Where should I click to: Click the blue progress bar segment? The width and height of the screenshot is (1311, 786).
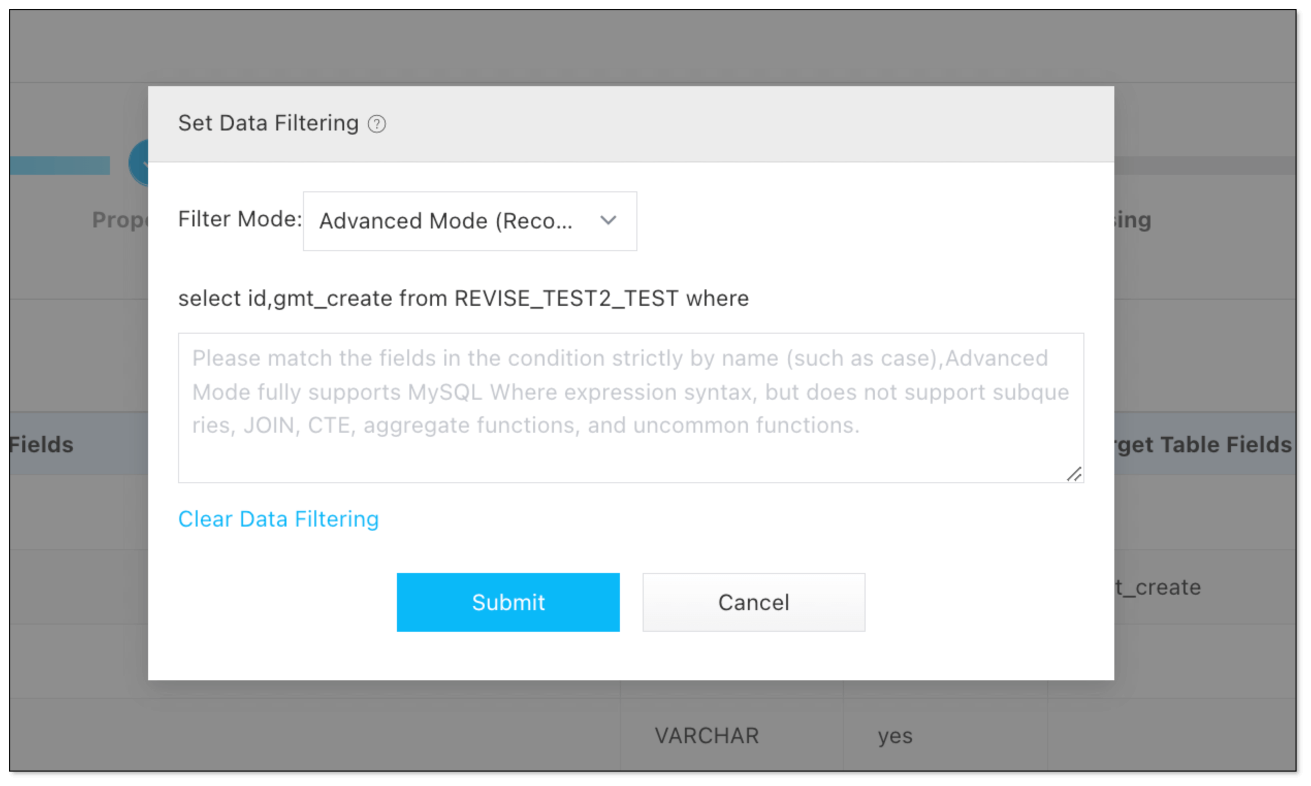[59, 165]
